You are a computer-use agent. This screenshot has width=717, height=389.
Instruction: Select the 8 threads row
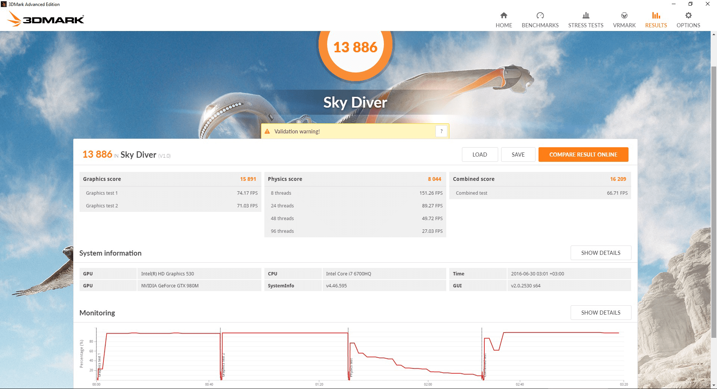[355, 193]
